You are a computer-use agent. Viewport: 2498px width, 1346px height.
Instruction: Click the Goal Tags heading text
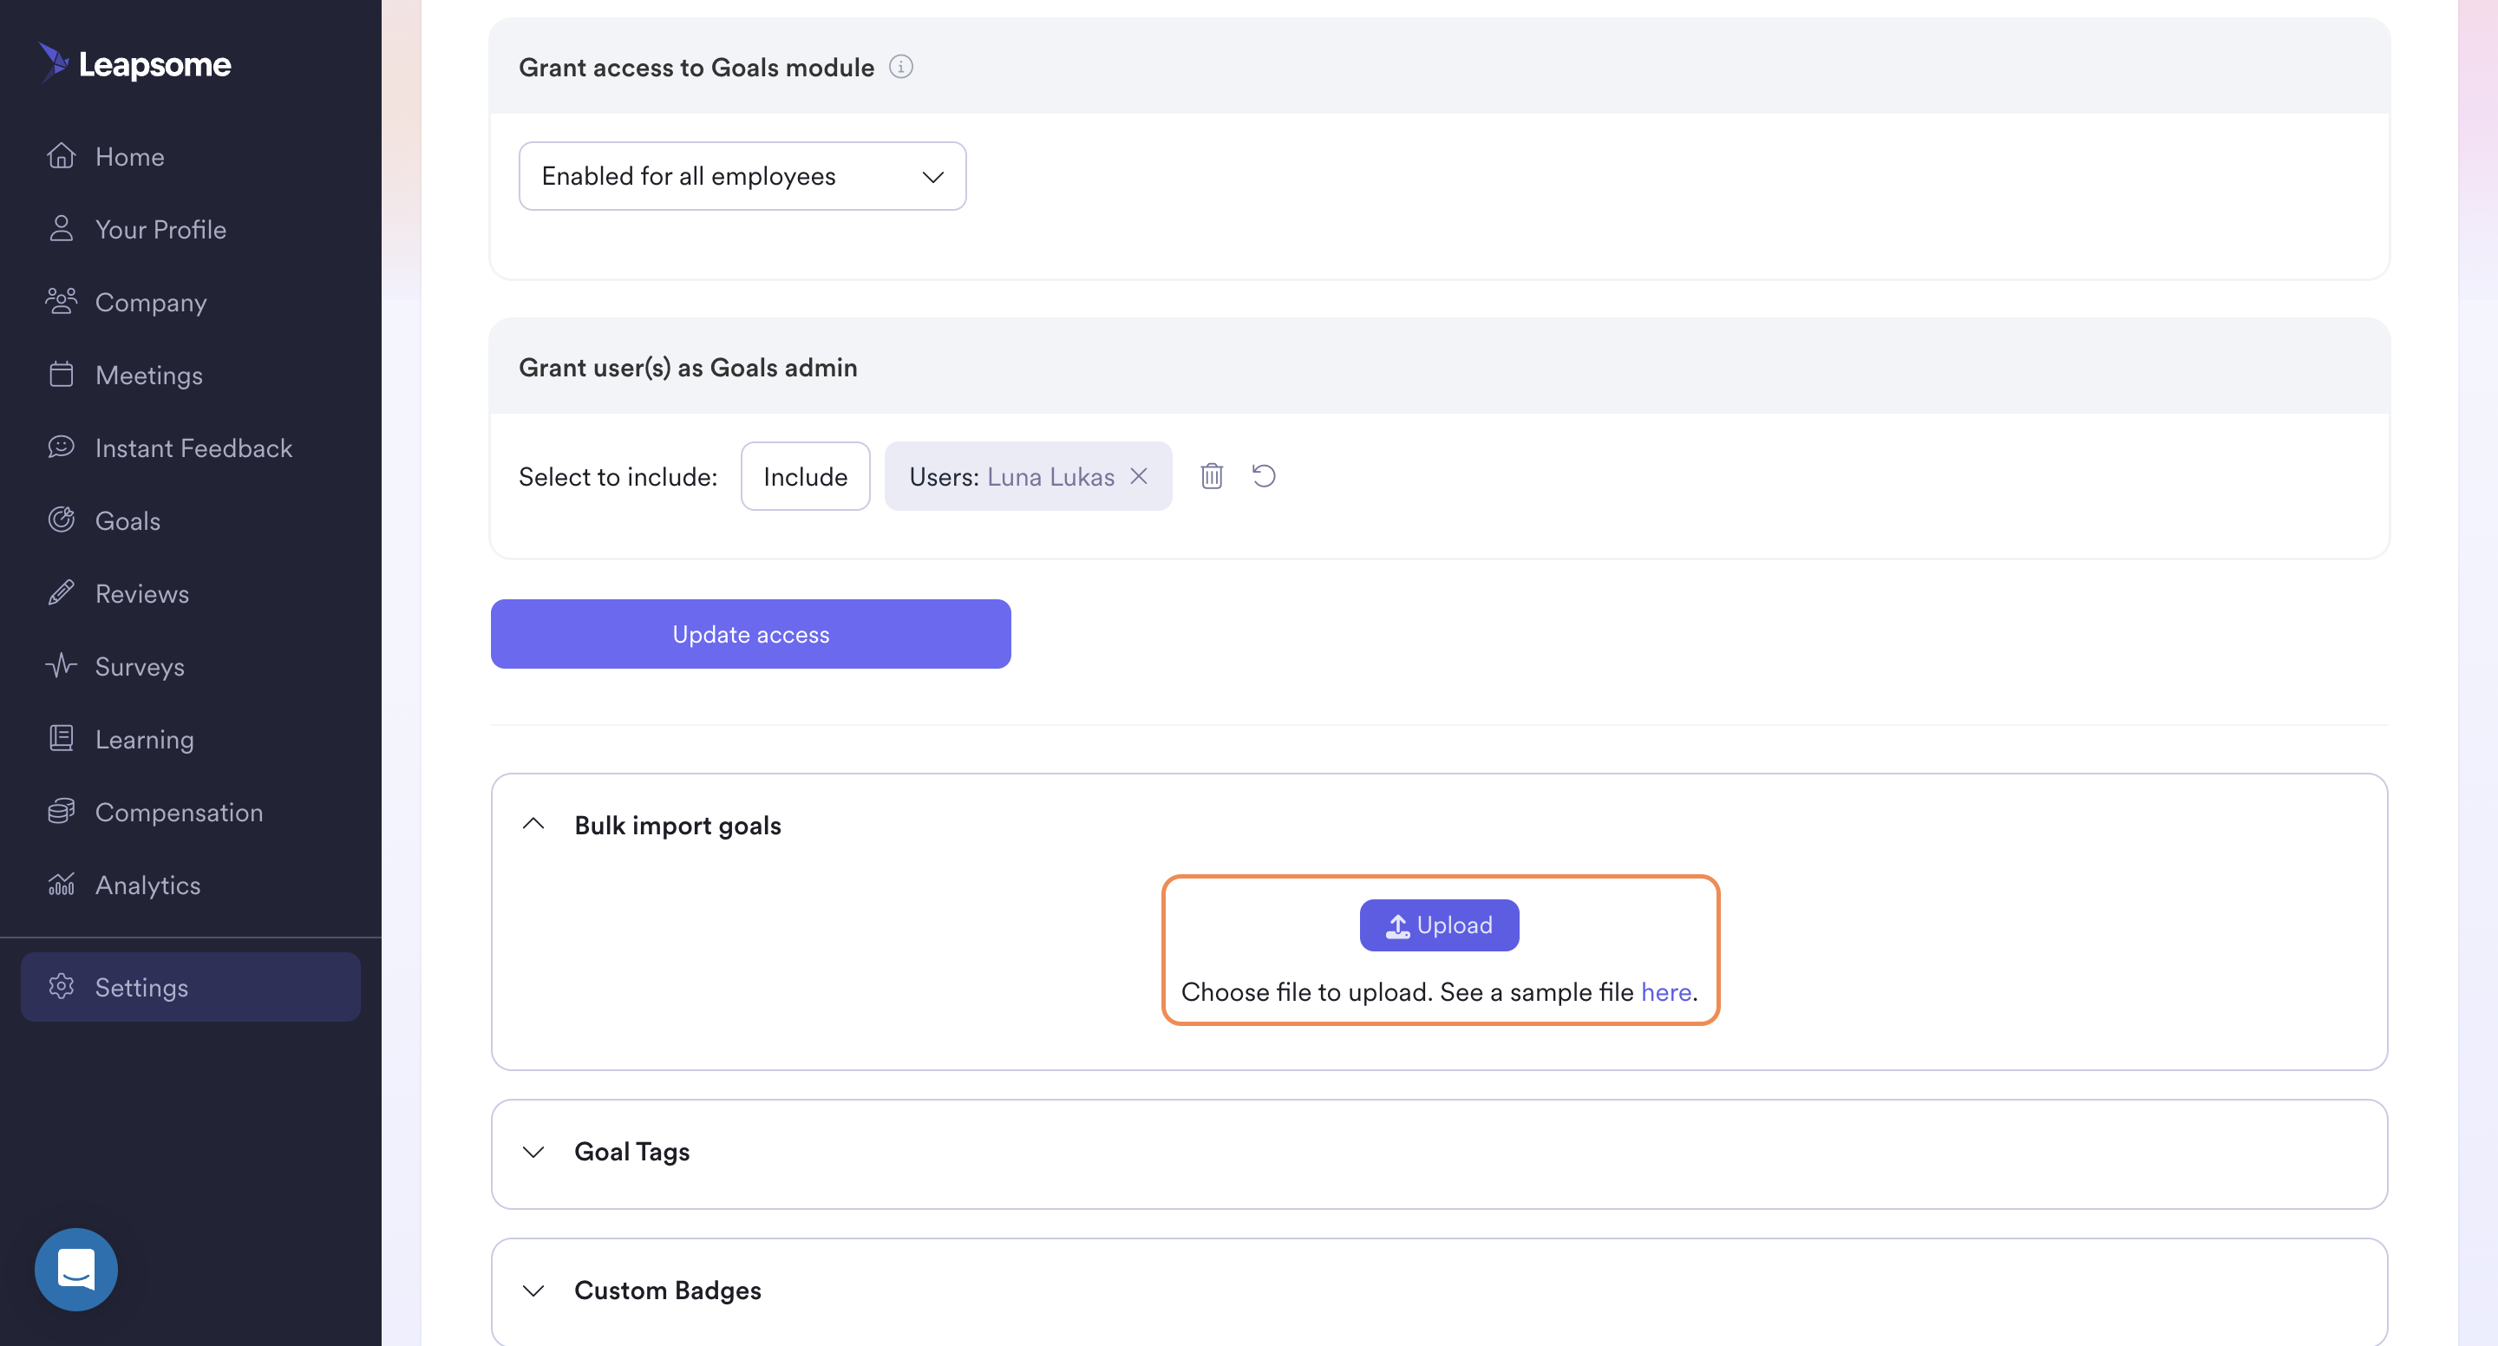point(631,1151)
